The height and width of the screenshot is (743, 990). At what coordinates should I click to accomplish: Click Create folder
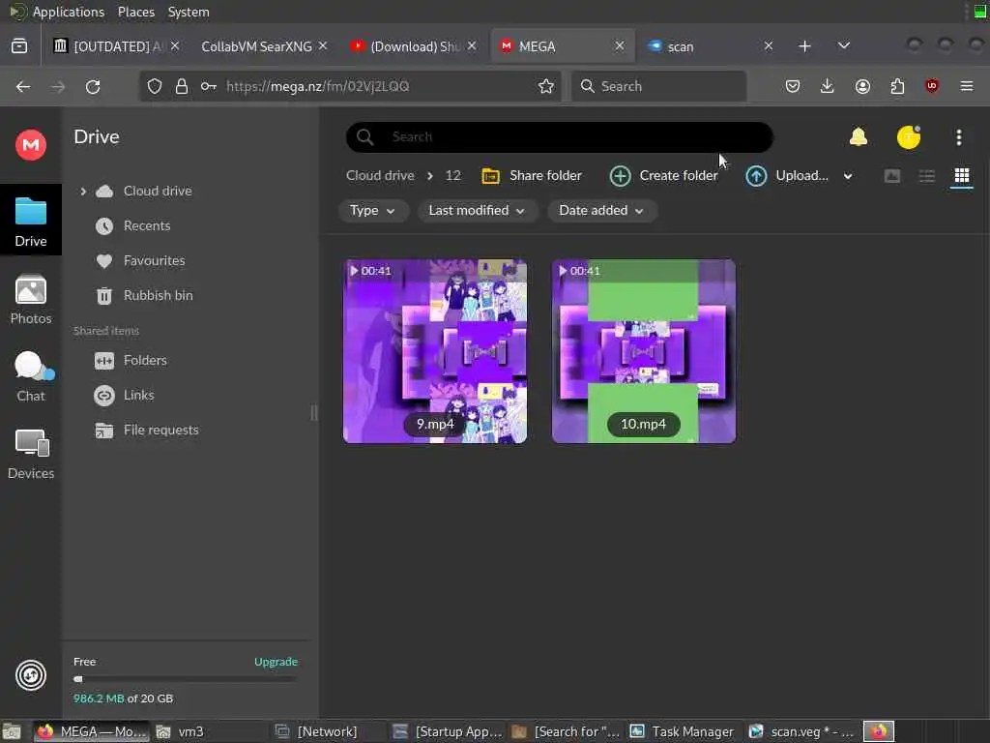664,176
